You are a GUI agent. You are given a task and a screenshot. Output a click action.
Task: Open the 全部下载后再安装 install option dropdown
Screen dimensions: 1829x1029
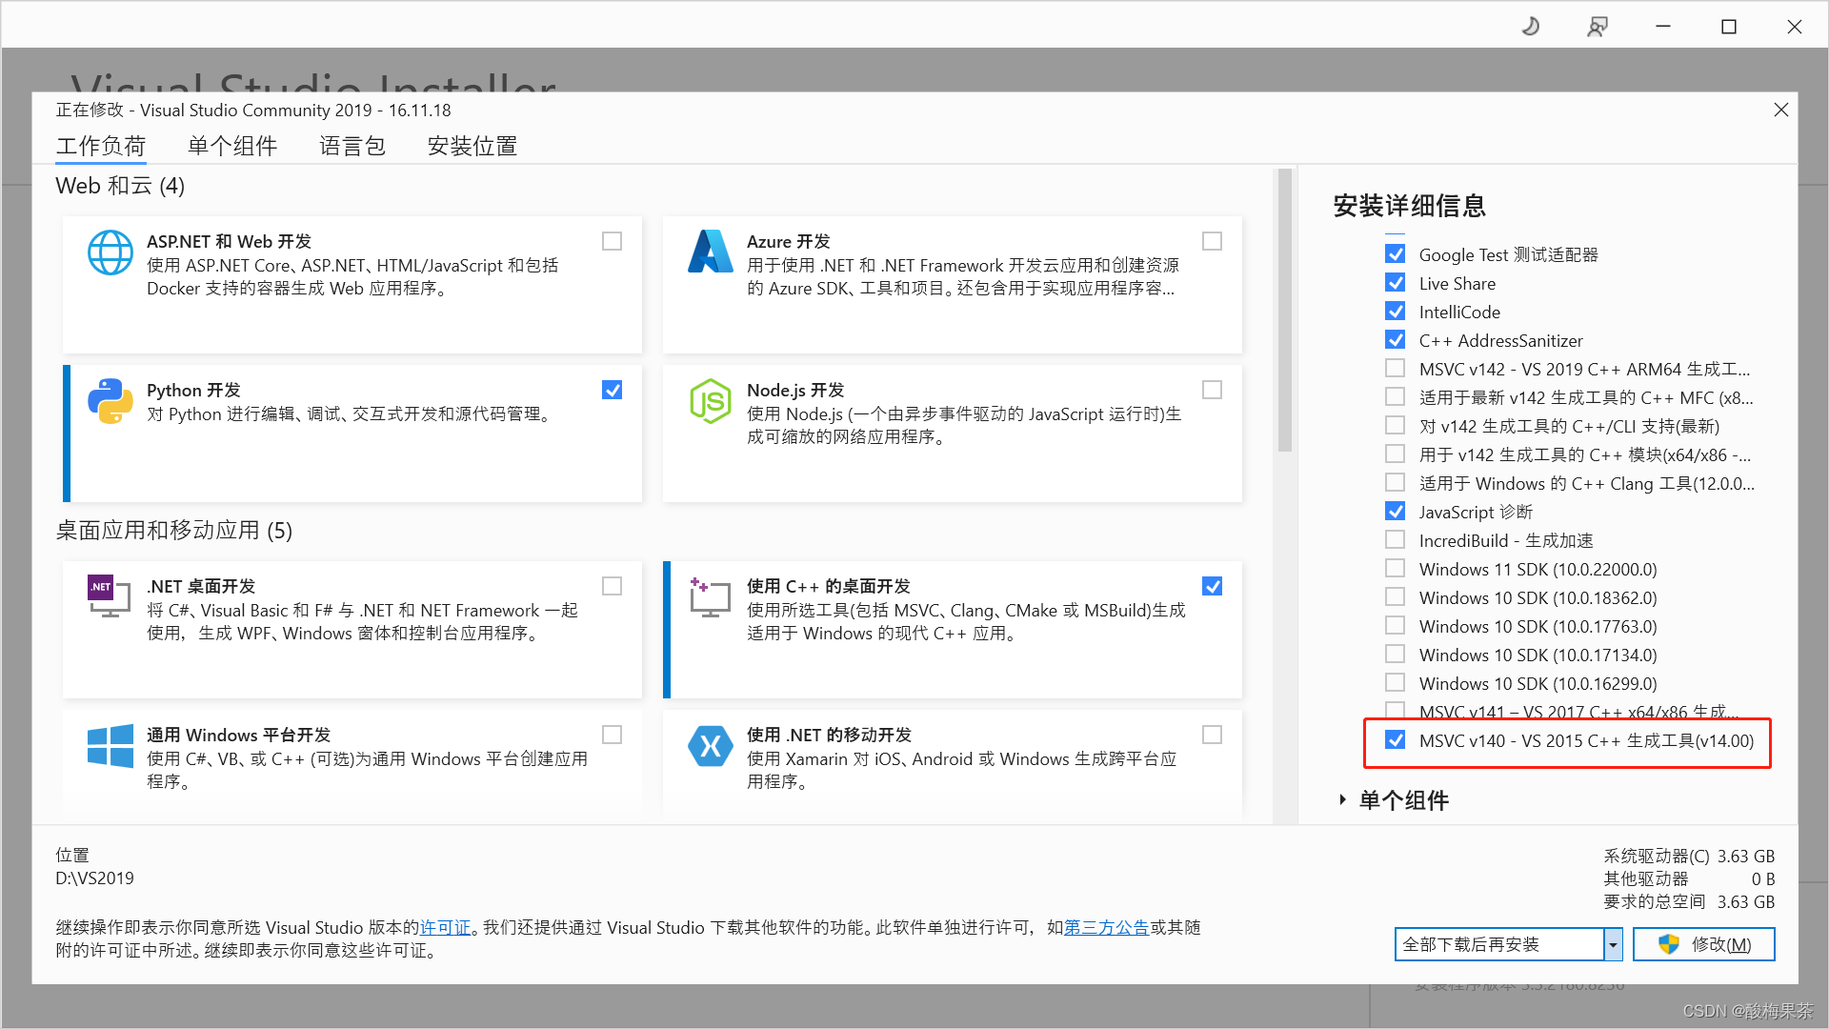click(1613, 944)
